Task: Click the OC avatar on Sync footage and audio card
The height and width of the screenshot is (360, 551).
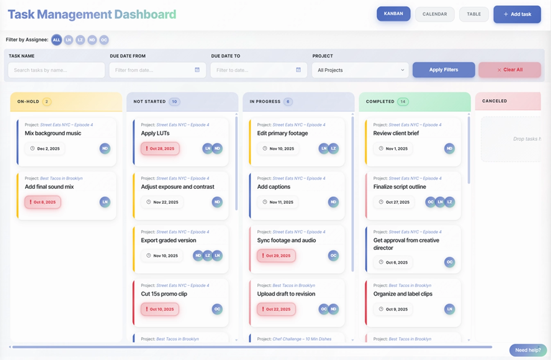Action: click(x=333, y=255)
